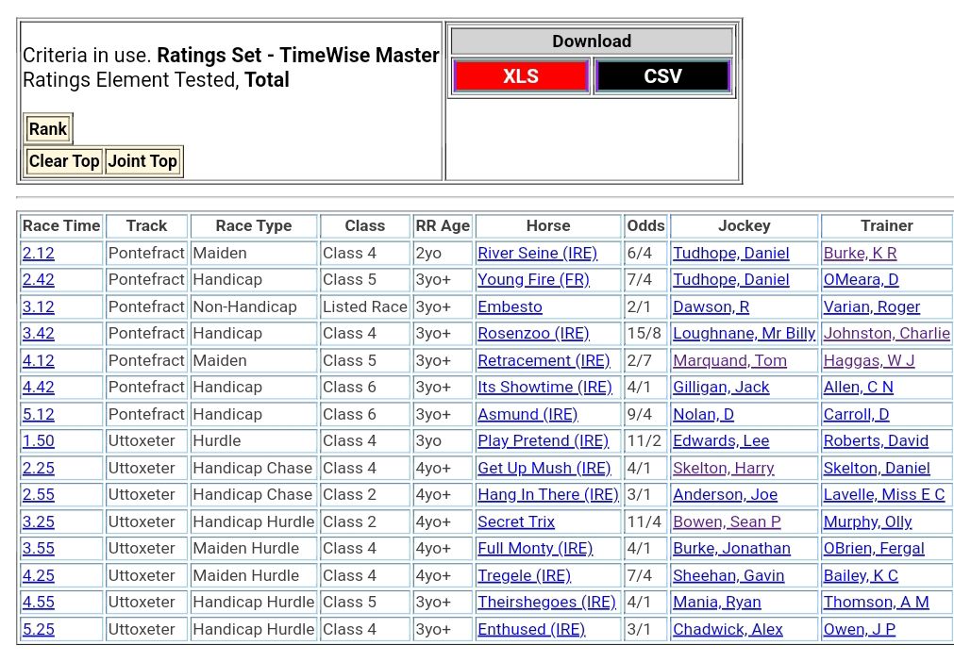
Task: View jockey Gilligan, Jack
Action: 721,388
